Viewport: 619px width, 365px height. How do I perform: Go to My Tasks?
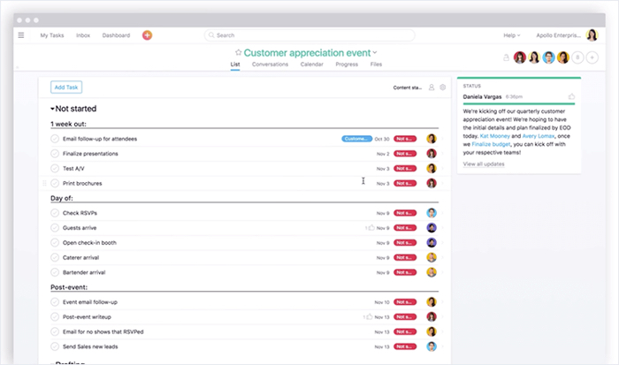point(51,35)
